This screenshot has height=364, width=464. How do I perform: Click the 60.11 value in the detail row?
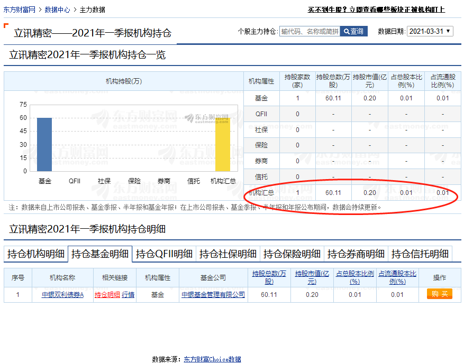click(269, 295)
